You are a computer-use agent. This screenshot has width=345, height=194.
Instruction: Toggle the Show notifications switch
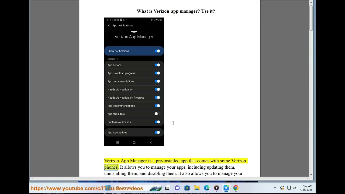click(157, 51)
